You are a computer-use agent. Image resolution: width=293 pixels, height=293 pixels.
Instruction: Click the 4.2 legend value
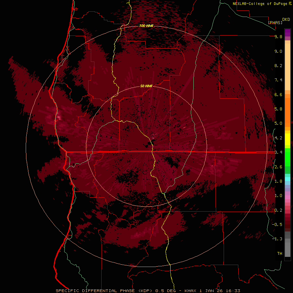coord(278,138)
